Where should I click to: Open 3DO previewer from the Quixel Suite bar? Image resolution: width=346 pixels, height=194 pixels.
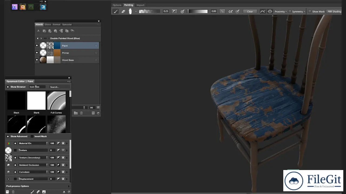43,7
